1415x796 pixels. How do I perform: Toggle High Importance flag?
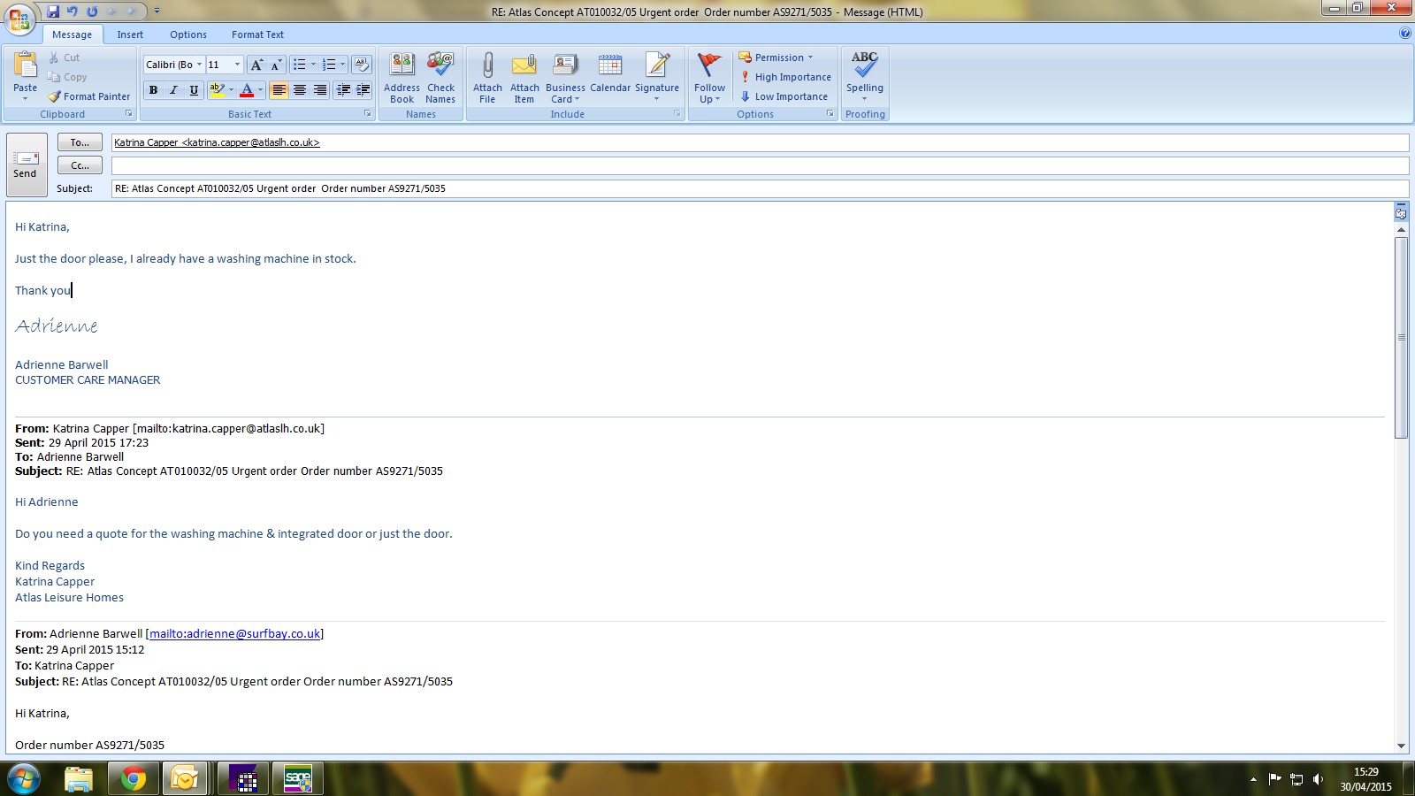(785, 77)
